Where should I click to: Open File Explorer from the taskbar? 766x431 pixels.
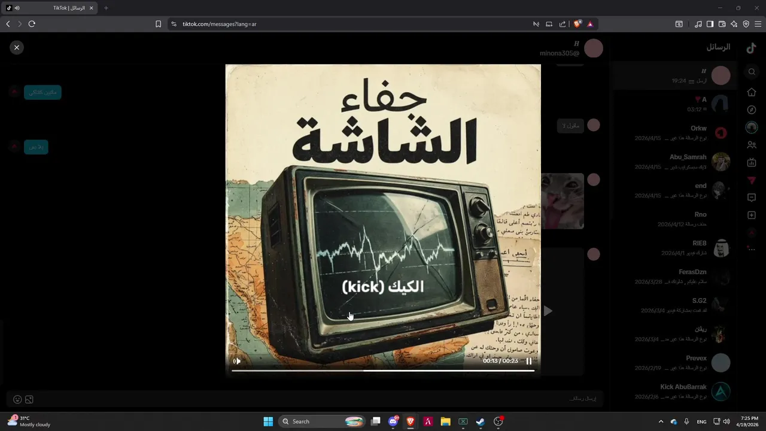445,421
